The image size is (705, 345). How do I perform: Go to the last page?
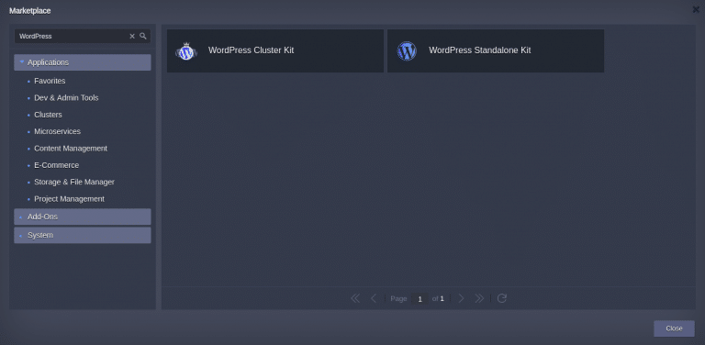point(479,298)
